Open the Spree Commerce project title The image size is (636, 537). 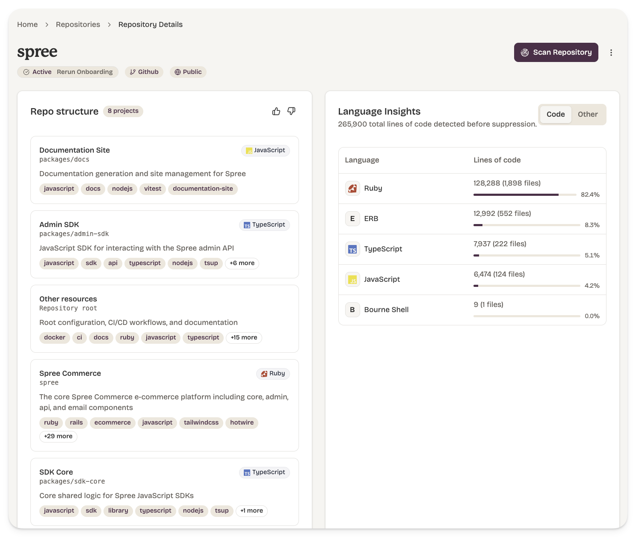pyautogui.click(x=70, y=373)
